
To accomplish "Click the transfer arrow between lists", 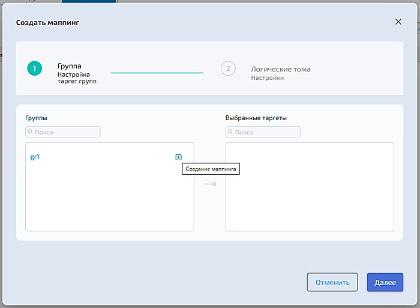I will click(210, 184).
